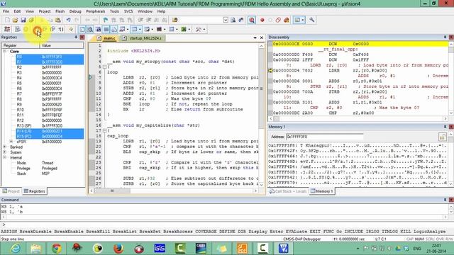Open Firefox from the taskbar

pos(118,249)
